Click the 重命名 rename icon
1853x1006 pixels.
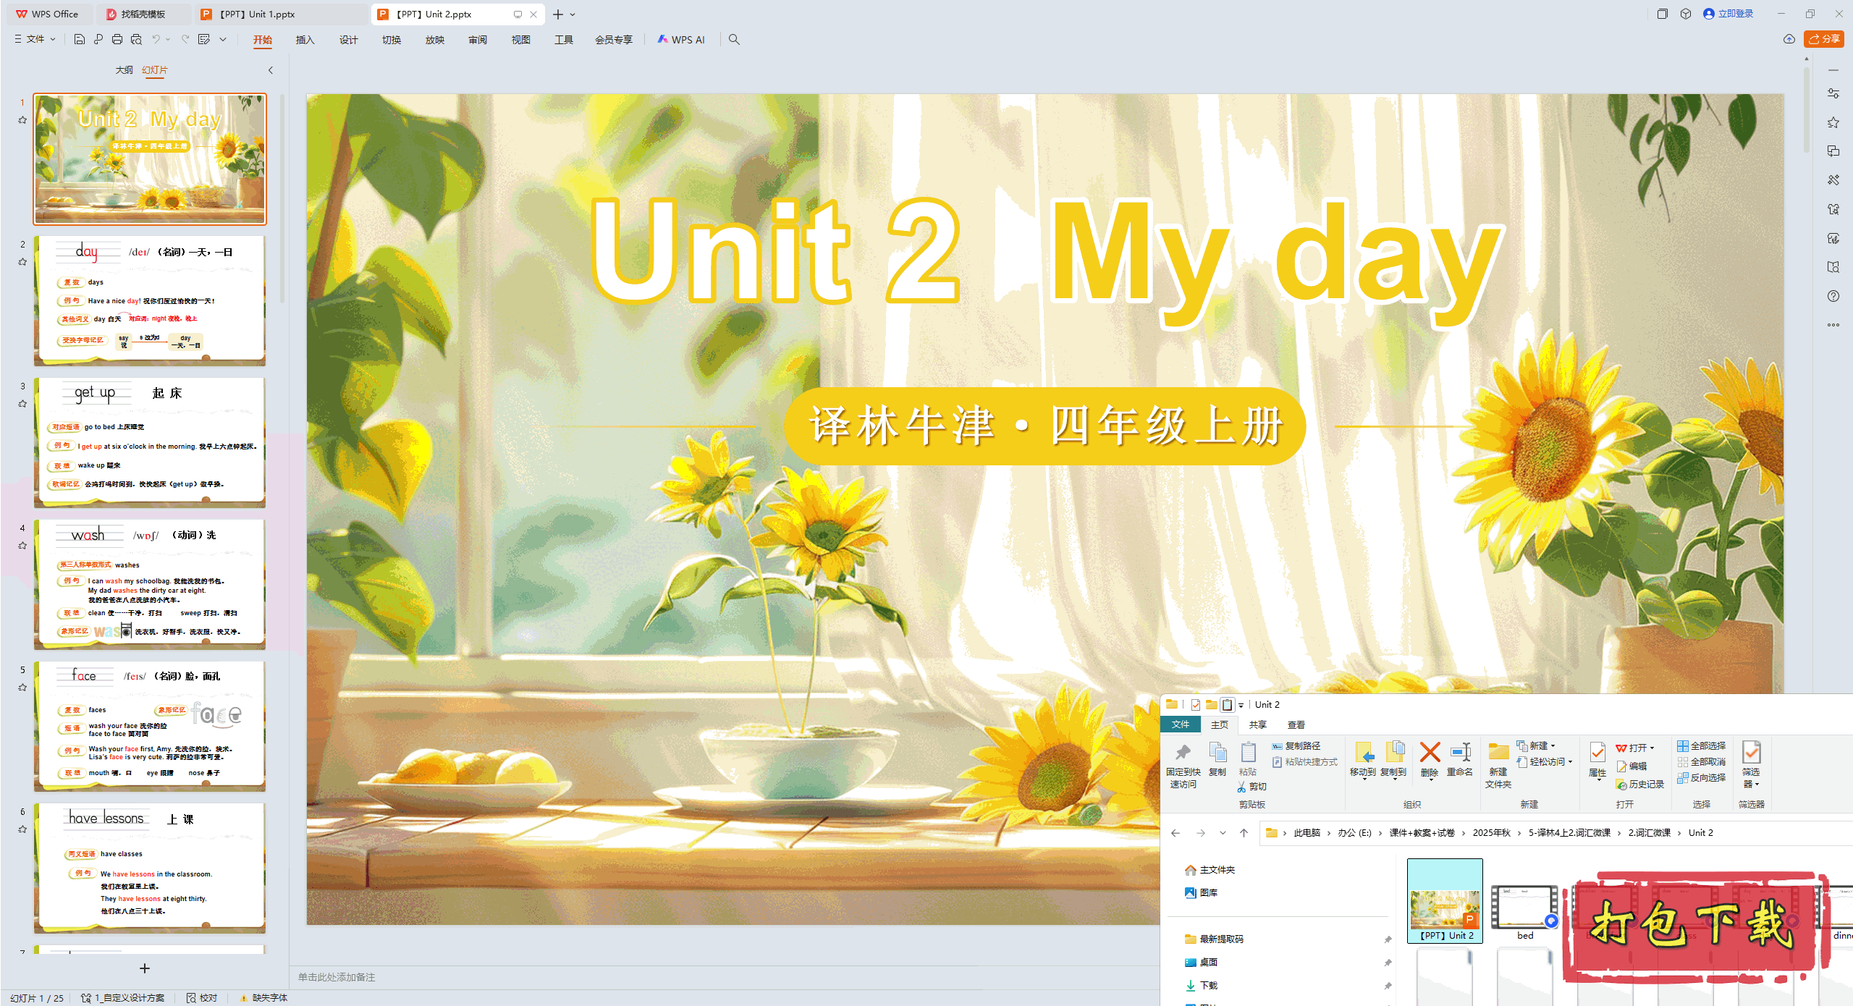(x=1460, y=756)
